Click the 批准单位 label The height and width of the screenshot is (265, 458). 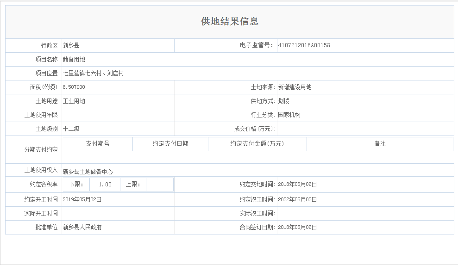(48, 227)
